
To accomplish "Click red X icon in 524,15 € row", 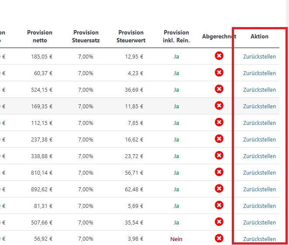I will 219,89.
